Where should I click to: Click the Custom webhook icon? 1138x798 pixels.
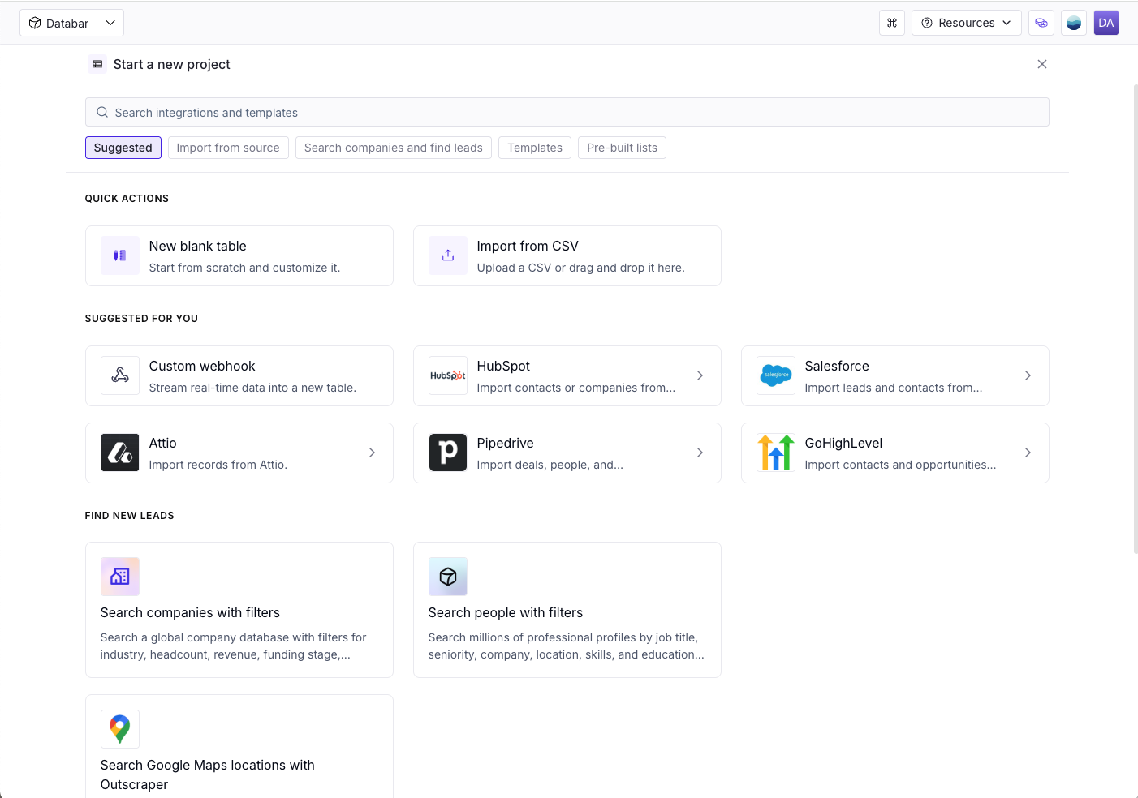click(x=120, y=375)
